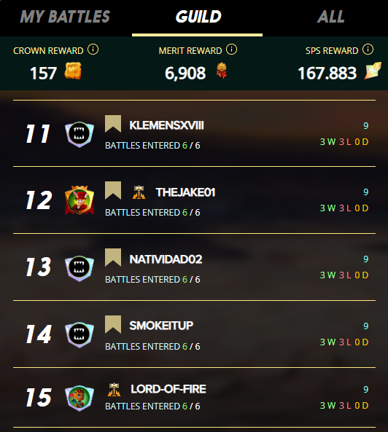Open the Merit Reward info icon
This screenshot has width=388, height=432.
tap(231, 50)
